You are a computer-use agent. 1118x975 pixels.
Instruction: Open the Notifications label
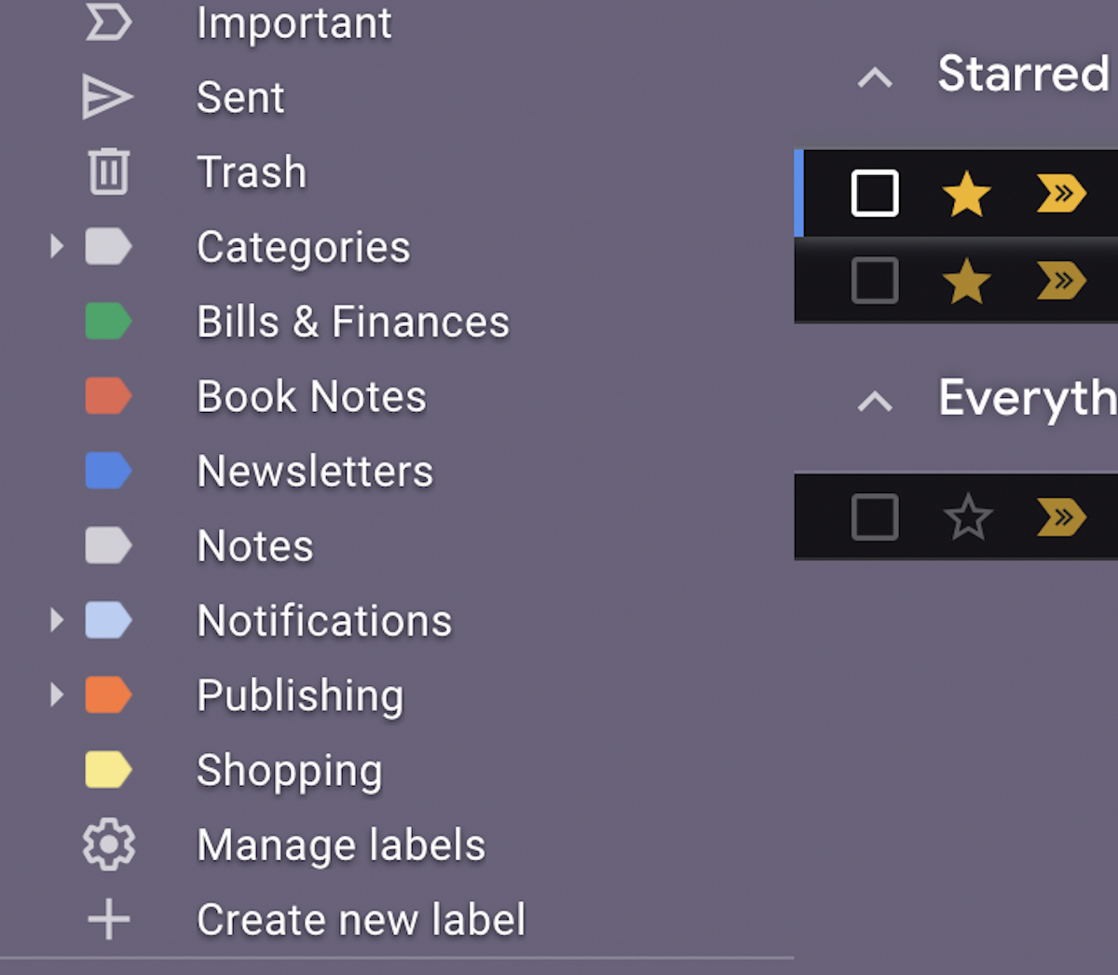tap(324, 621)
